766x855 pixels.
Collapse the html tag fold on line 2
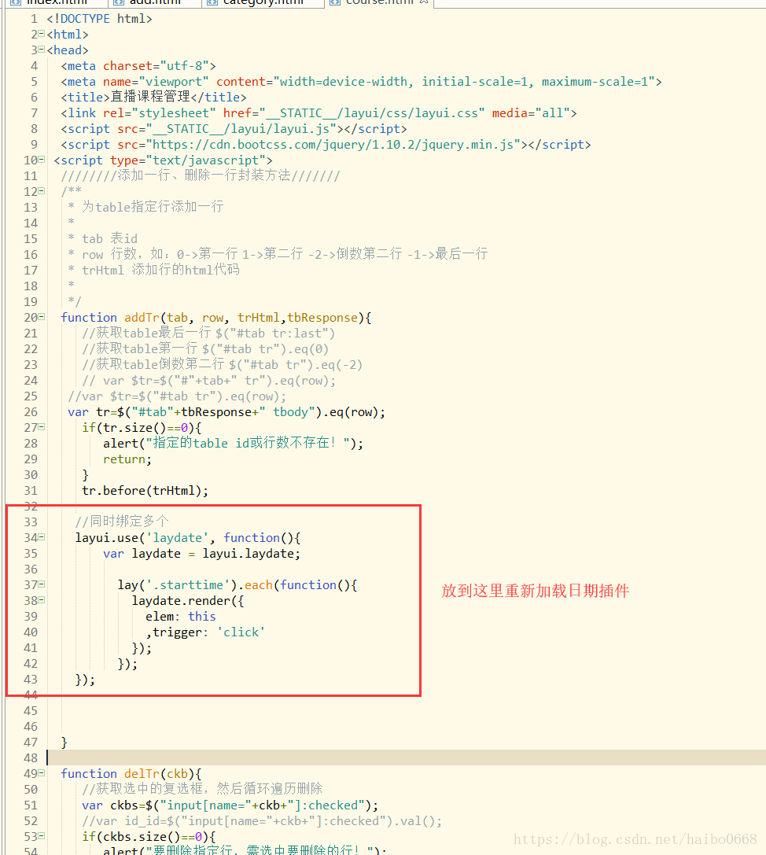pos(42,34)
